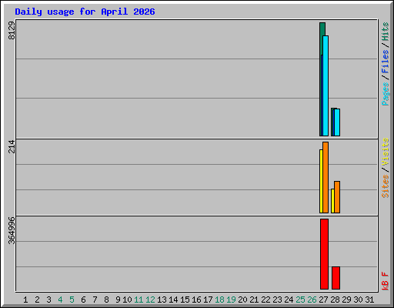The height and width of the screenshot is (308, 394).
Task: Select the yellow Visits bar for day 28
Action: (332, 201)
